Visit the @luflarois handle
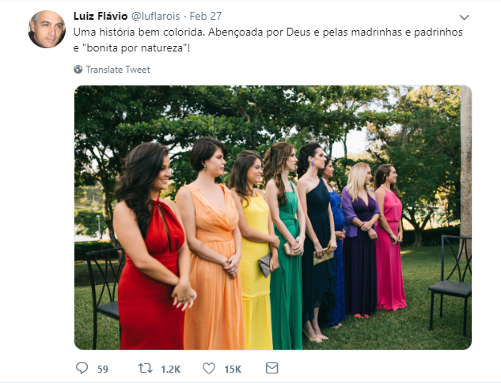 point(156,16)
